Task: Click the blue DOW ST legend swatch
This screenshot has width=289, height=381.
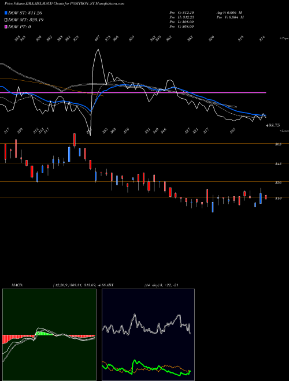Action: (6, 13)
